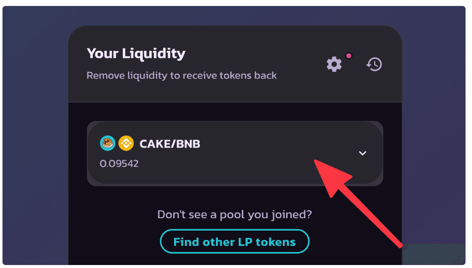
Task: Click the dark rectangle in bottom-right corner
Action: [x=433, y=254]
